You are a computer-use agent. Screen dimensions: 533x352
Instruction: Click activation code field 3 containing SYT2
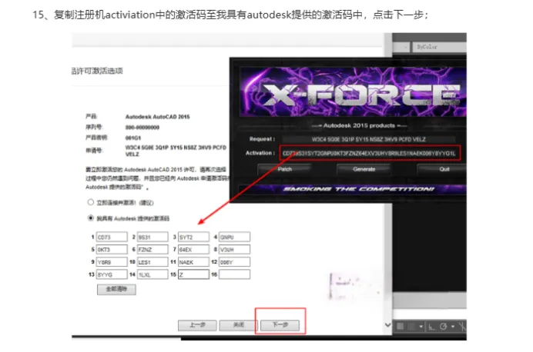coord(193,237)
